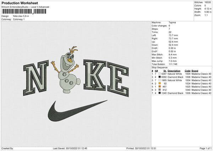Click the Width value '5.80 in'
The width and height of the screenshot is (213, 151).
208,12
